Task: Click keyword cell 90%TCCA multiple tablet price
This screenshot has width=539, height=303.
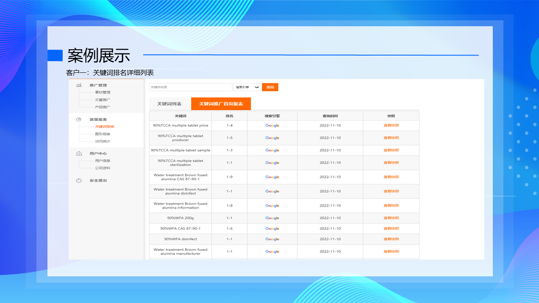Action: point(180,125)
